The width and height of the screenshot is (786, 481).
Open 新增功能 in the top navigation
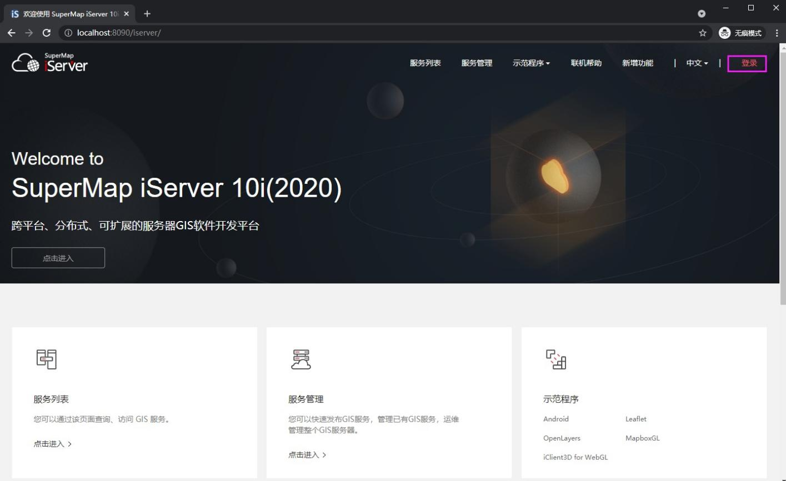[x=638, y=63]
